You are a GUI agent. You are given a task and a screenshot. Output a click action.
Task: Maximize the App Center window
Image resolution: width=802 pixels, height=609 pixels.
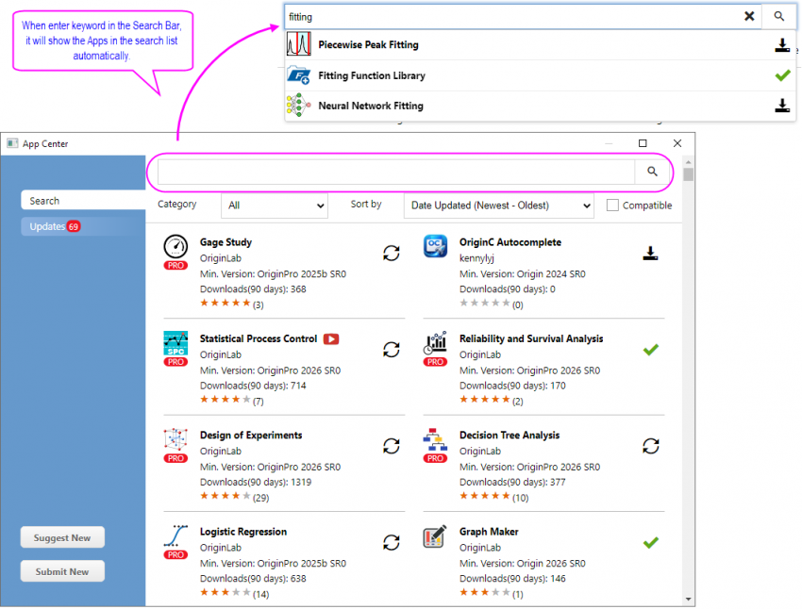tap(643, 143)
